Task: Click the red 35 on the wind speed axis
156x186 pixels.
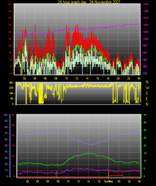Action: click(x=10, y=25)
